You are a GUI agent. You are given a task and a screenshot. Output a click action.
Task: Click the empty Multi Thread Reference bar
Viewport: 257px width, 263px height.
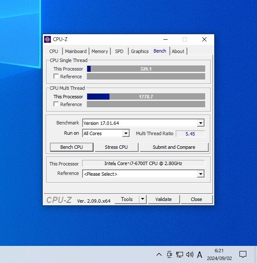[x=146, y=104]
